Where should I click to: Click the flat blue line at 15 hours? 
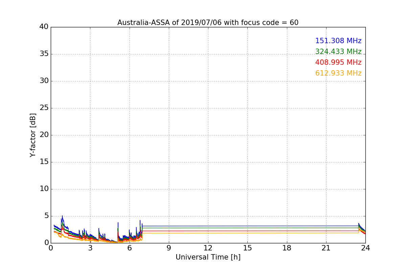247,226
